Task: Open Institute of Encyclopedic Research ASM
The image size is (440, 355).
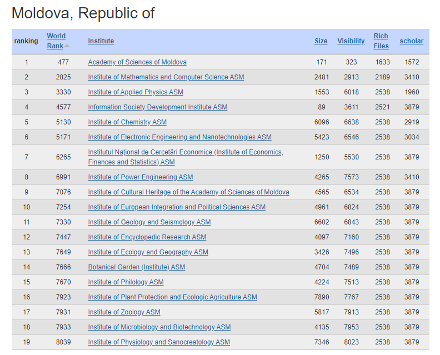Action: pos(147,237)
